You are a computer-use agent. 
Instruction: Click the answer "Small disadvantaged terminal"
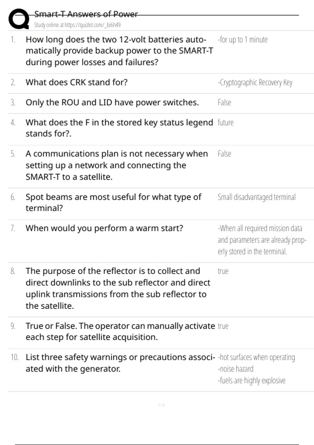257,197
